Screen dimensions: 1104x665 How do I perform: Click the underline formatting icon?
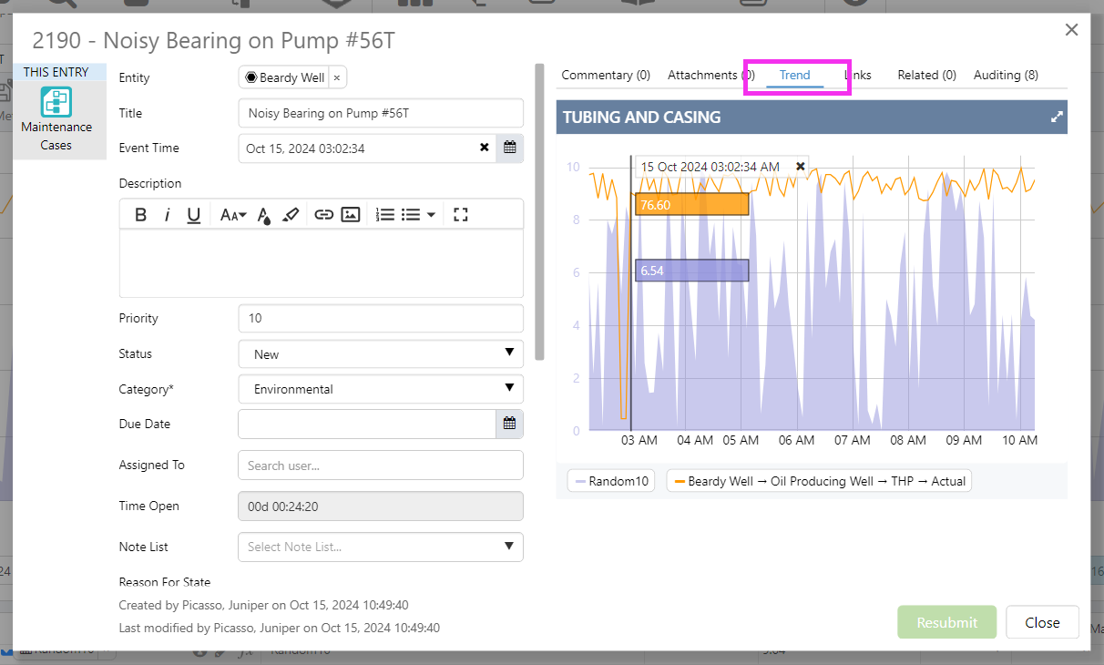coord(194,215)
